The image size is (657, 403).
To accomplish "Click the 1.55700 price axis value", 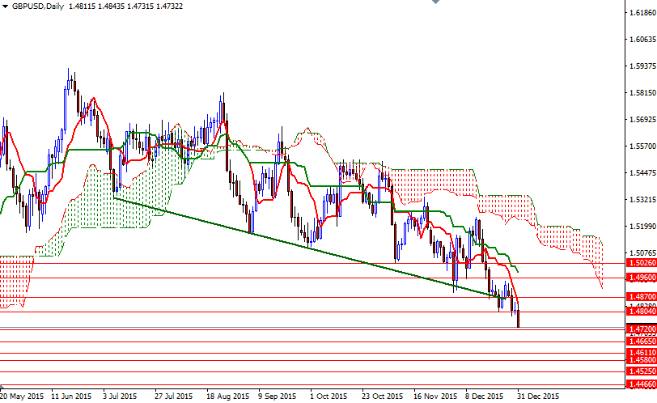I will [x=642, y=146].
